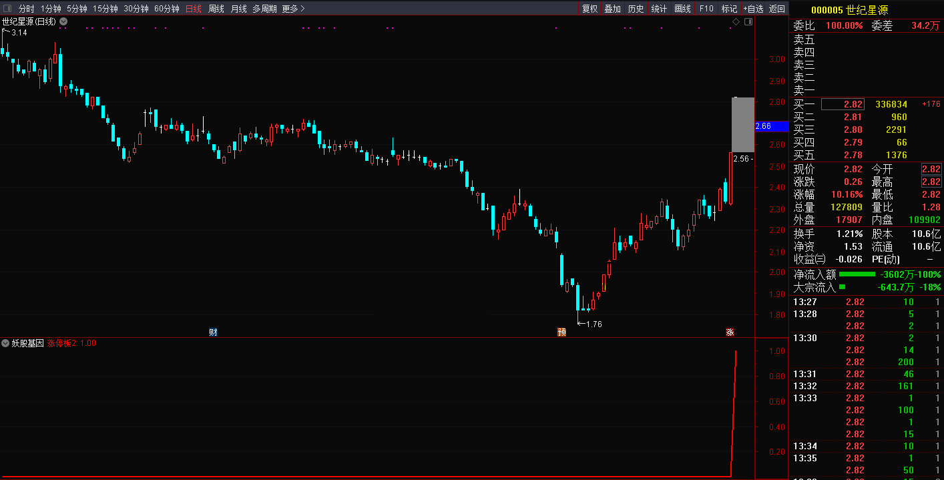Click the 返回 back button
944x480 pixels.
(x=777, y=9)
